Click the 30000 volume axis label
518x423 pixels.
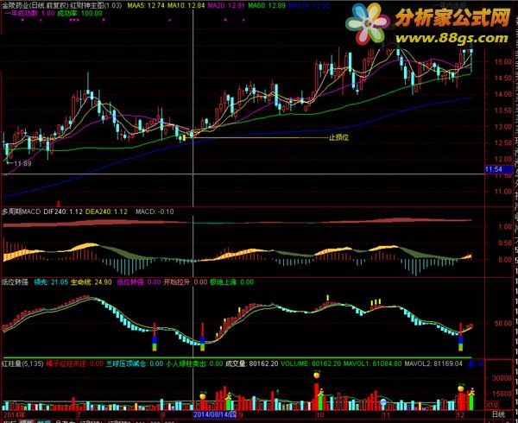tap(502, 377)
